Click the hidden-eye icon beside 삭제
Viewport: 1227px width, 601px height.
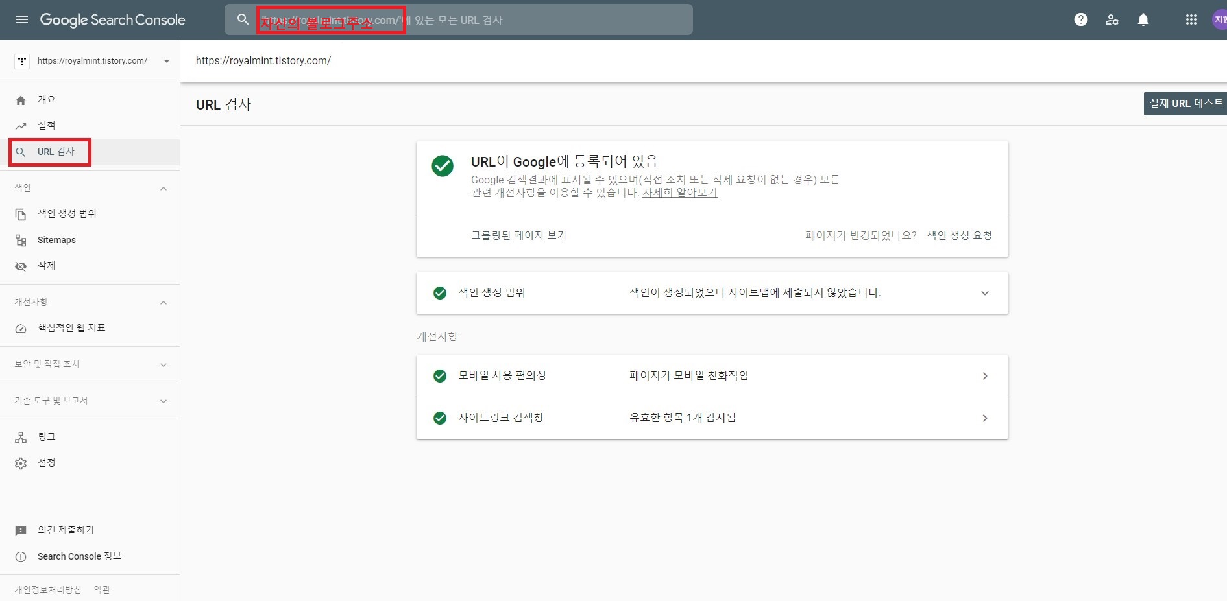pyautogui.click(x=21, y=266)
